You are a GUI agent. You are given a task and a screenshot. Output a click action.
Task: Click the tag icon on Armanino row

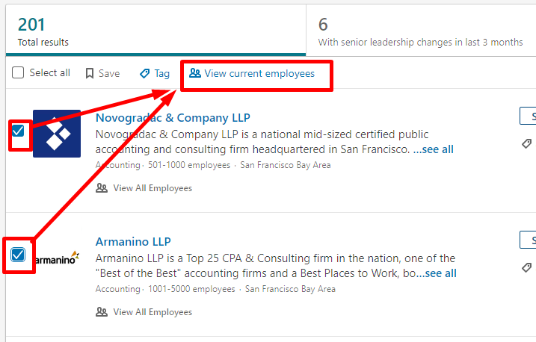coord(527,267)
